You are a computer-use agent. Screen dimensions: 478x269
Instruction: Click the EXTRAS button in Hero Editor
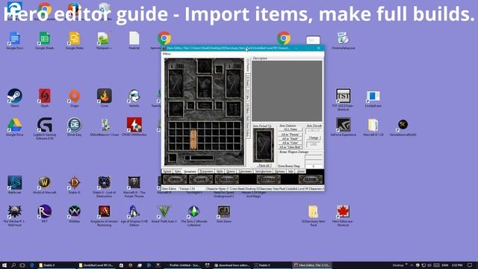(x=268, y=179)
